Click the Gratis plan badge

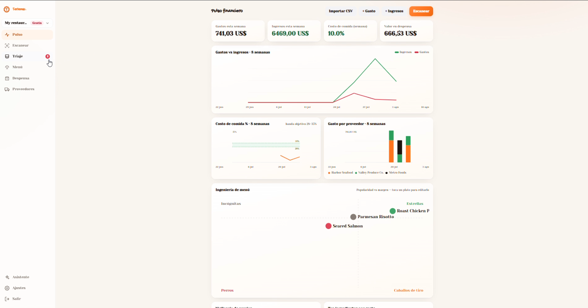[37, 23]
